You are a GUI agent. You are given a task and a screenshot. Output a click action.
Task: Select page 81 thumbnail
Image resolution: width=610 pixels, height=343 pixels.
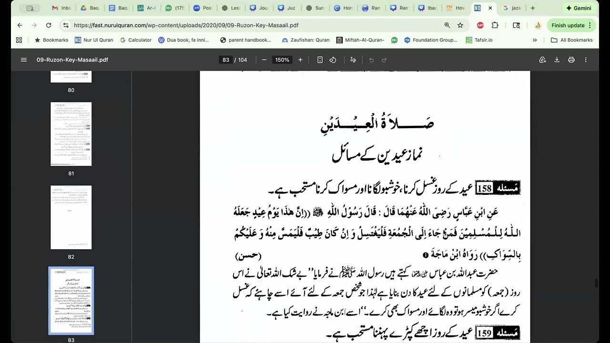[71, 134]
